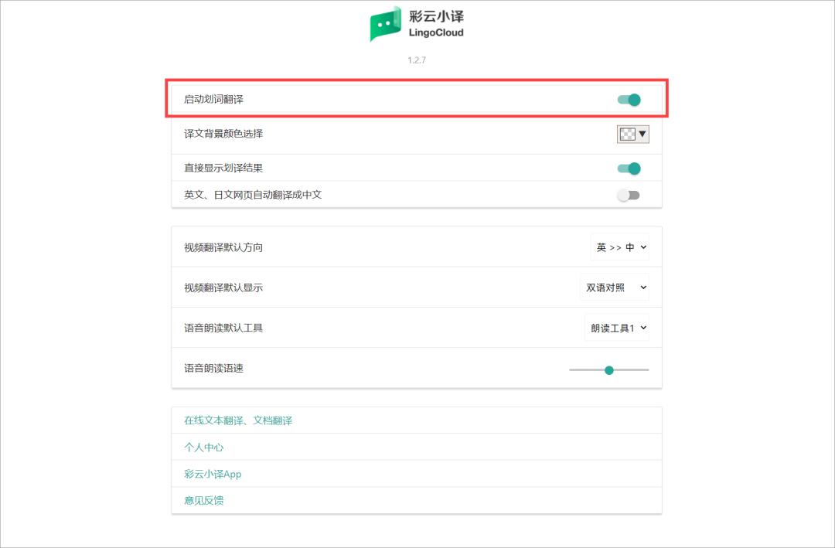The height and width of the screenshot is (548, 835).
Task: Click the version number 1.2.7
Action: click(x=417, y=60)
